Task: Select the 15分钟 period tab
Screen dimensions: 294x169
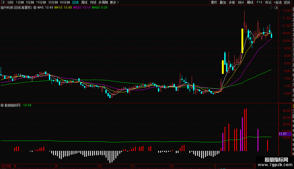Action: [41, 2]
